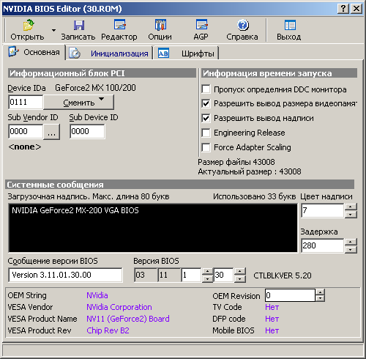Enable Пропуск определния DDC монитора checkbox
Image resolution: width=366 pixels, height=359 pixels.
[x=206, y=89]
